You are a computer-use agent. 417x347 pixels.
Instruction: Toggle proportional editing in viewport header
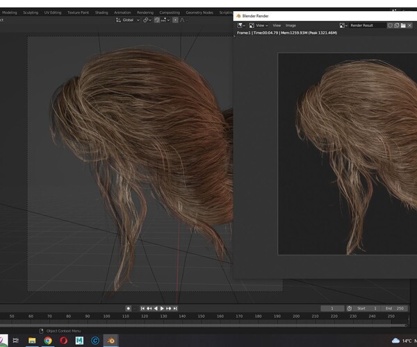click(175, 20)
